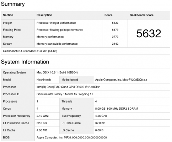Click the BIOS label
172x142 pixels.
(x=6, y=137)
